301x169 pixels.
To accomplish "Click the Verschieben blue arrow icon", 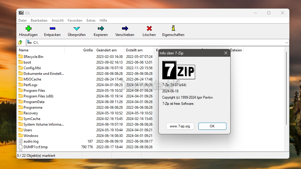I will 125,29.
